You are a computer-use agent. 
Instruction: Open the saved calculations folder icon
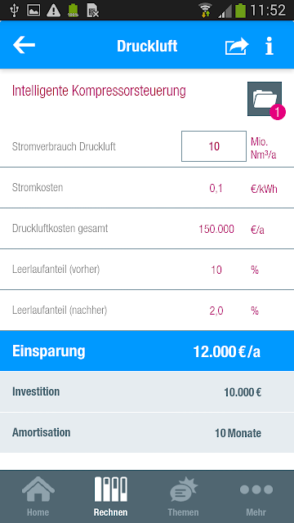click(x=265, y=99)
